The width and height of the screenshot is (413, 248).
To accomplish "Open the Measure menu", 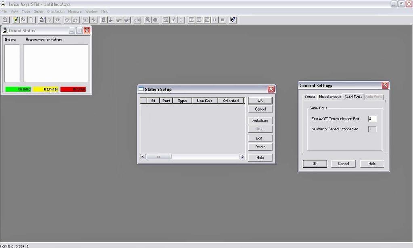I will (75, 11).
